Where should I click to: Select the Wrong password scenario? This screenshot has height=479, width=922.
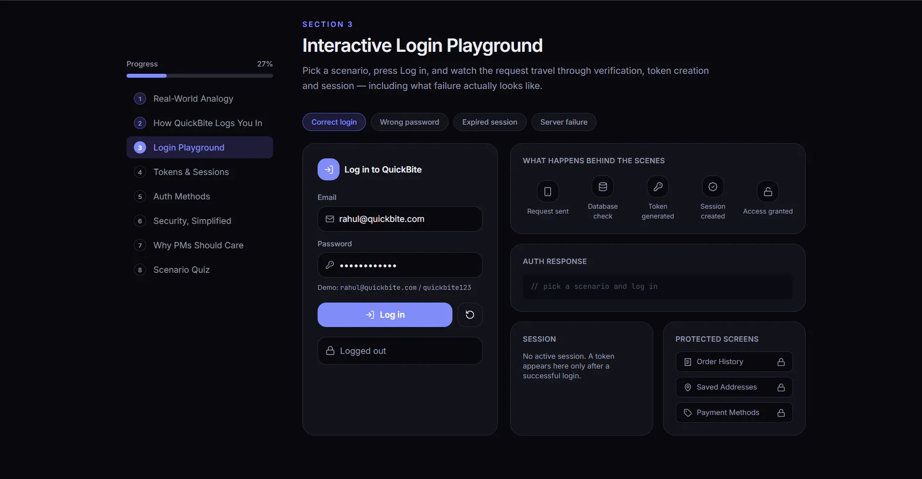click(409, 122)
